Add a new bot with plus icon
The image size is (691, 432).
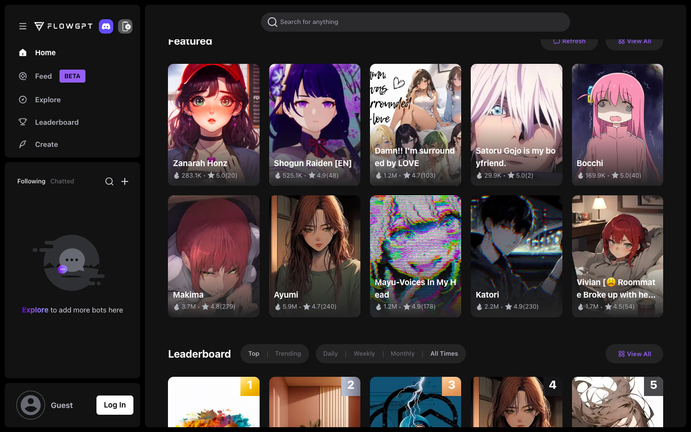pyautogui.click(x=125, y=181)
